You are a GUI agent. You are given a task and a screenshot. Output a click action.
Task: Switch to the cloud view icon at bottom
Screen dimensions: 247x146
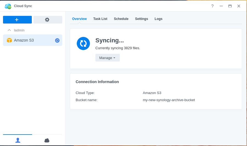pos(47,140)
